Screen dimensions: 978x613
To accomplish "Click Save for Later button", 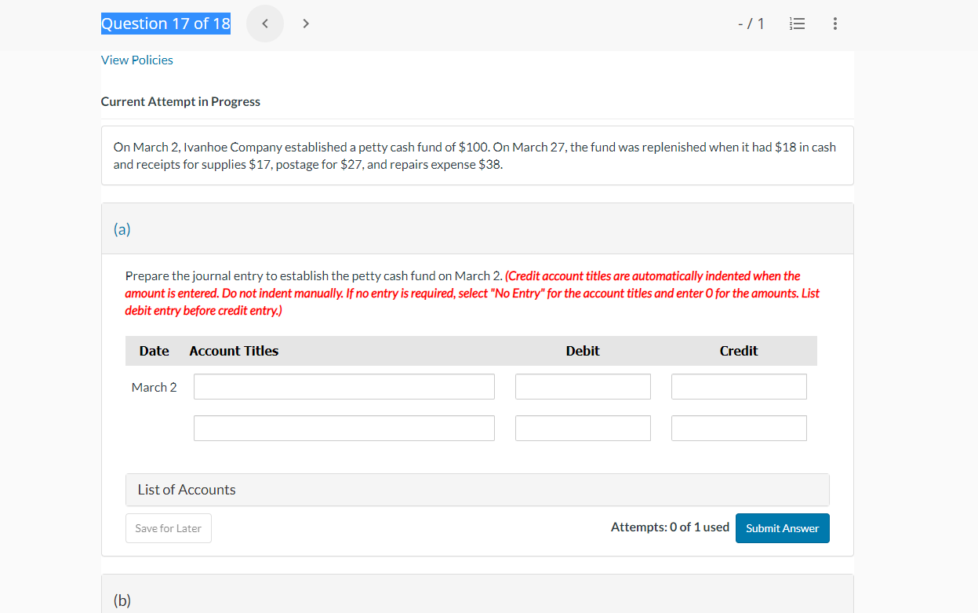I will coord(169,528).
